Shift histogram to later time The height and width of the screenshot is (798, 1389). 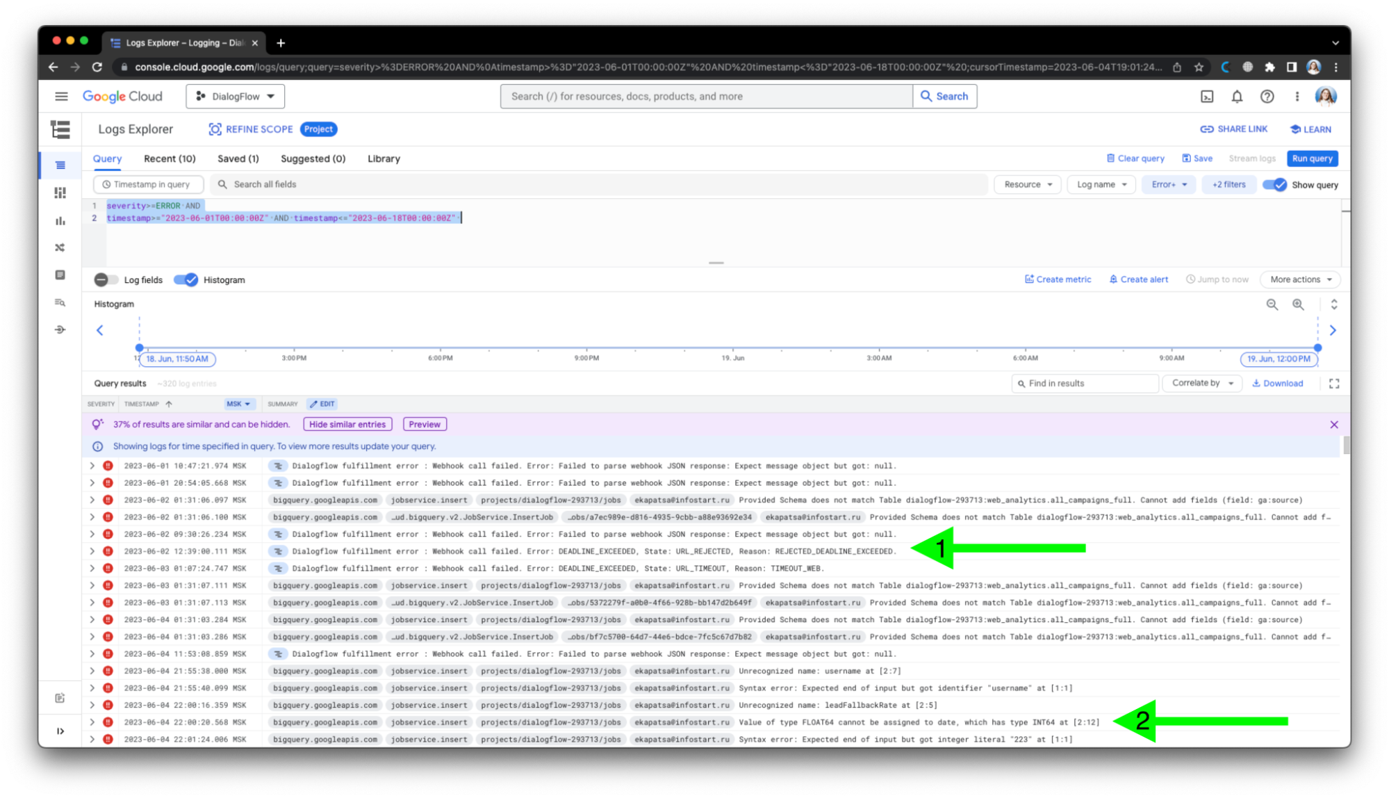[x=1332, y=330]
